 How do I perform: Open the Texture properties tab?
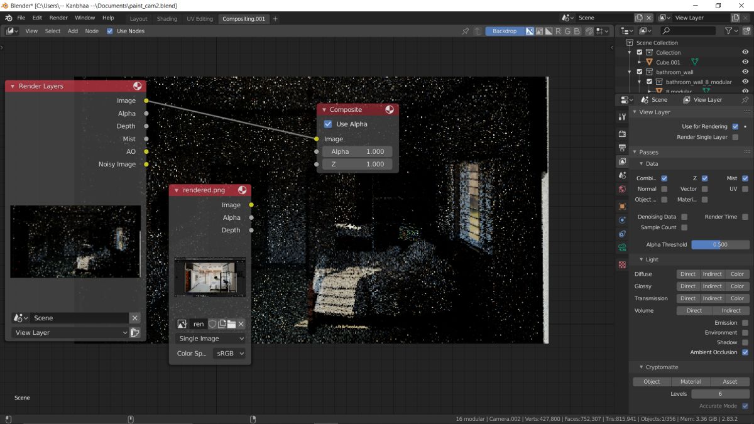click(622, 264)
